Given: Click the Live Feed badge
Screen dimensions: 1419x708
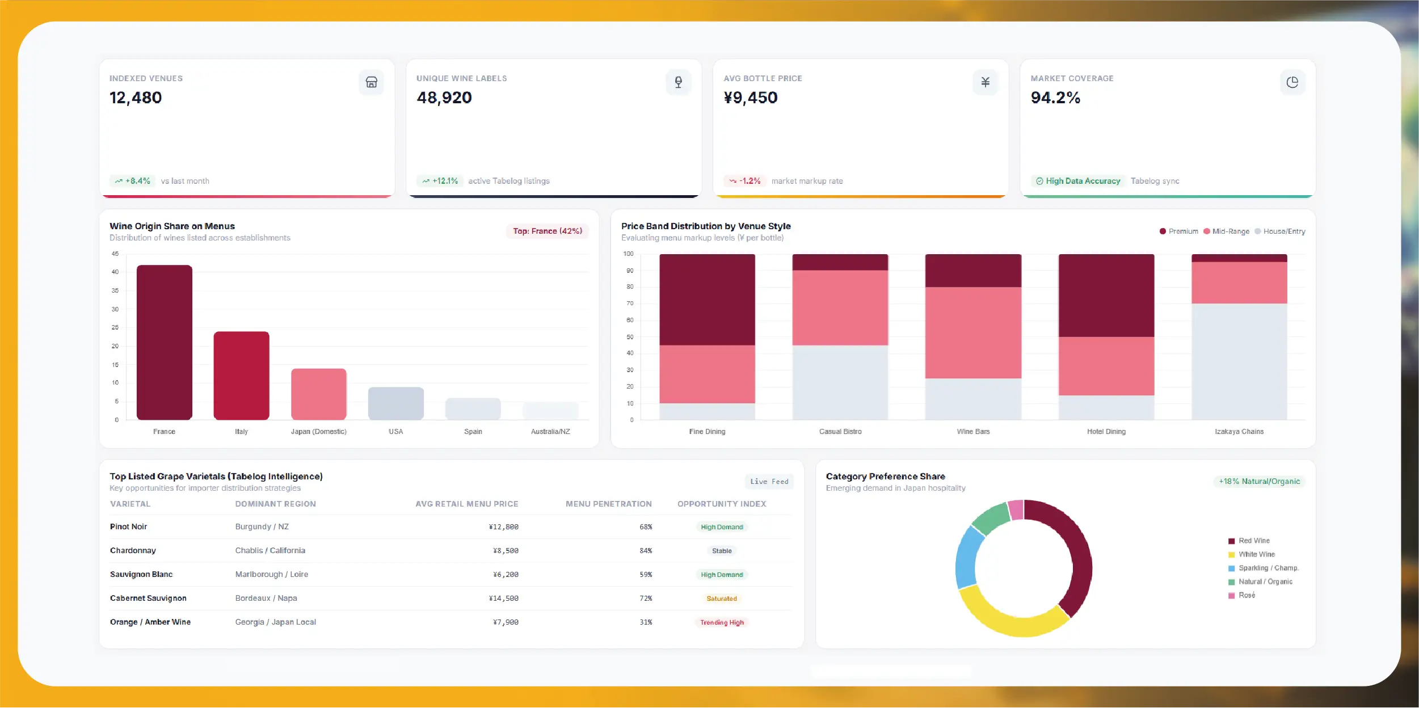Looking at the screenshot, I should [769, 482].
